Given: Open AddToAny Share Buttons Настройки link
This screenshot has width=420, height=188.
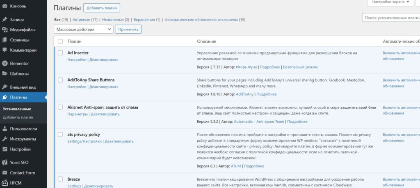Looking at the screenshot, I should point(77,87).
